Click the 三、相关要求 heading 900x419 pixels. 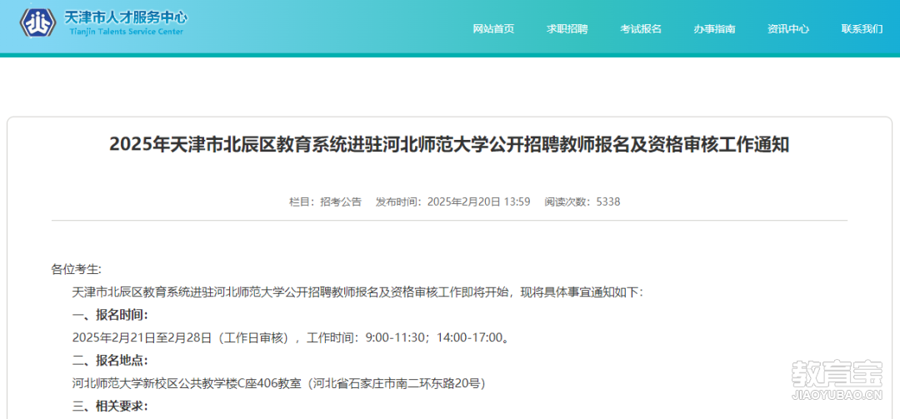pos(110,407)
